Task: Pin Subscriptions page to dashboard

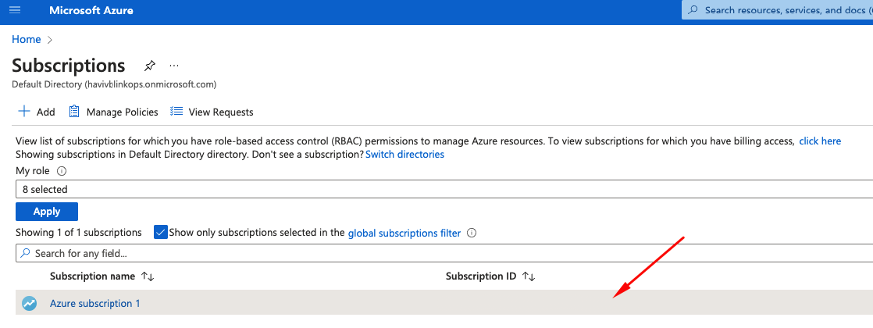Action: click(148, 66)
